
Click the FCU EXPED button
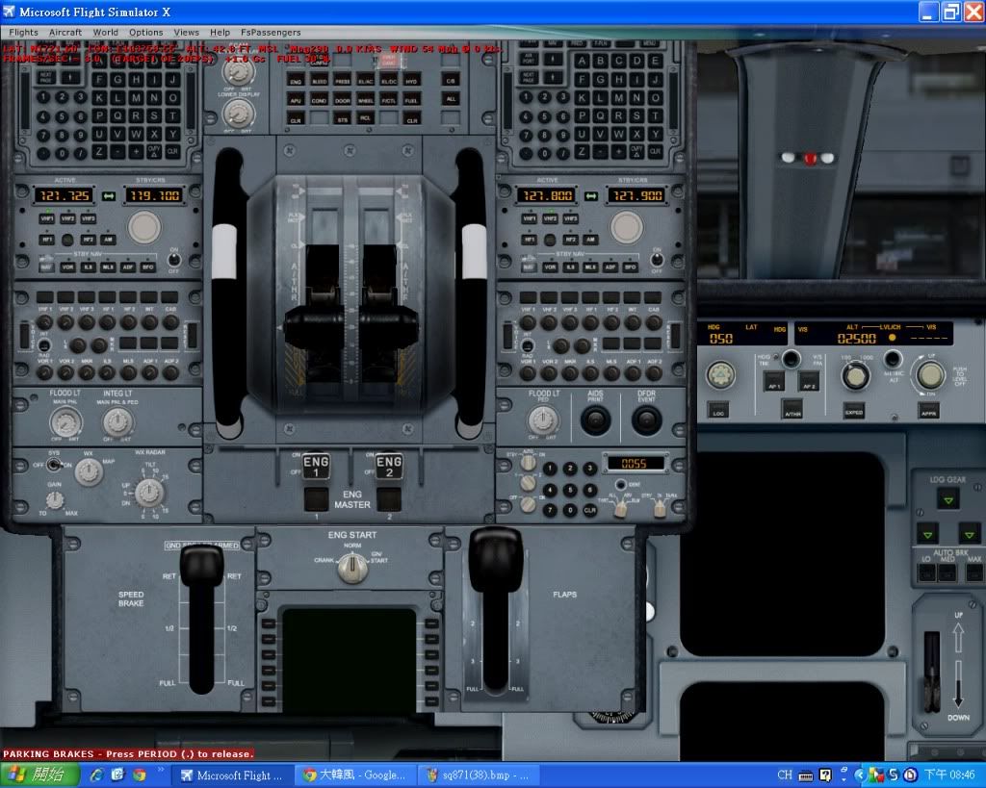pos(854,410)
